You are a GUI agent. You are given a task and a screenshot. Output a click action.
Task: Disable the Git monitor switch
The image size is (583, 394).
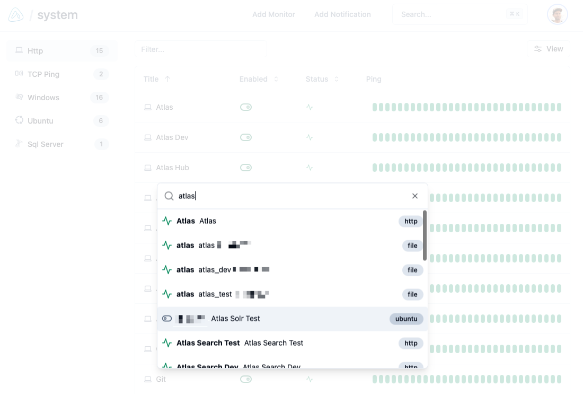tap(245, 379)
